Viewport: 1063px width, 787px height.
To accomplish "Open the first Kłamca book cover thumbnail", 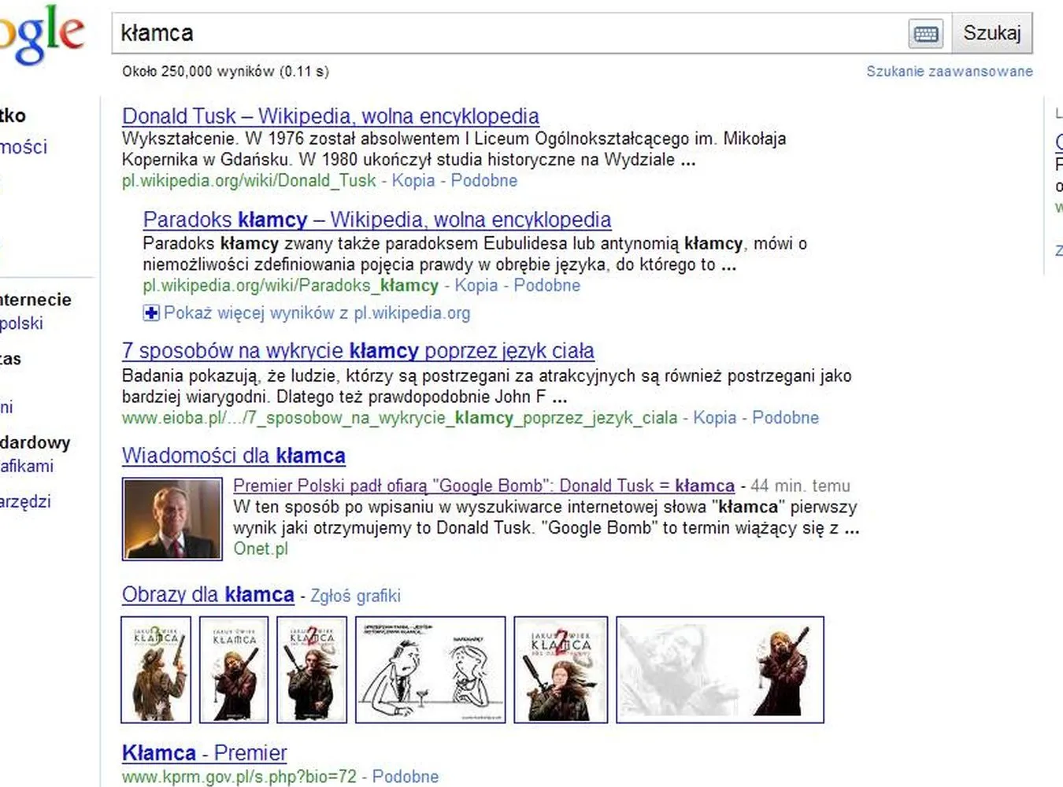I will (x=156, y=670).
